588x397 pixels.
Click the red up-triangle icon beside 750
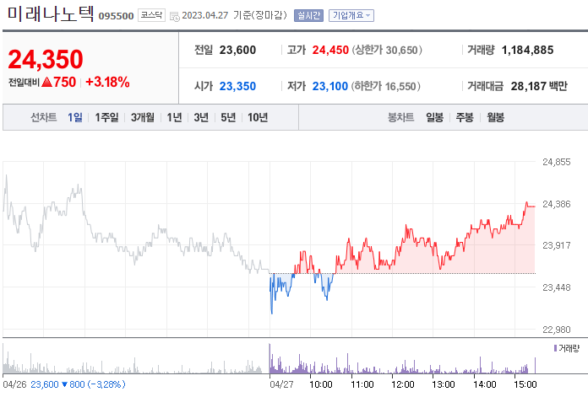[46, 82]
